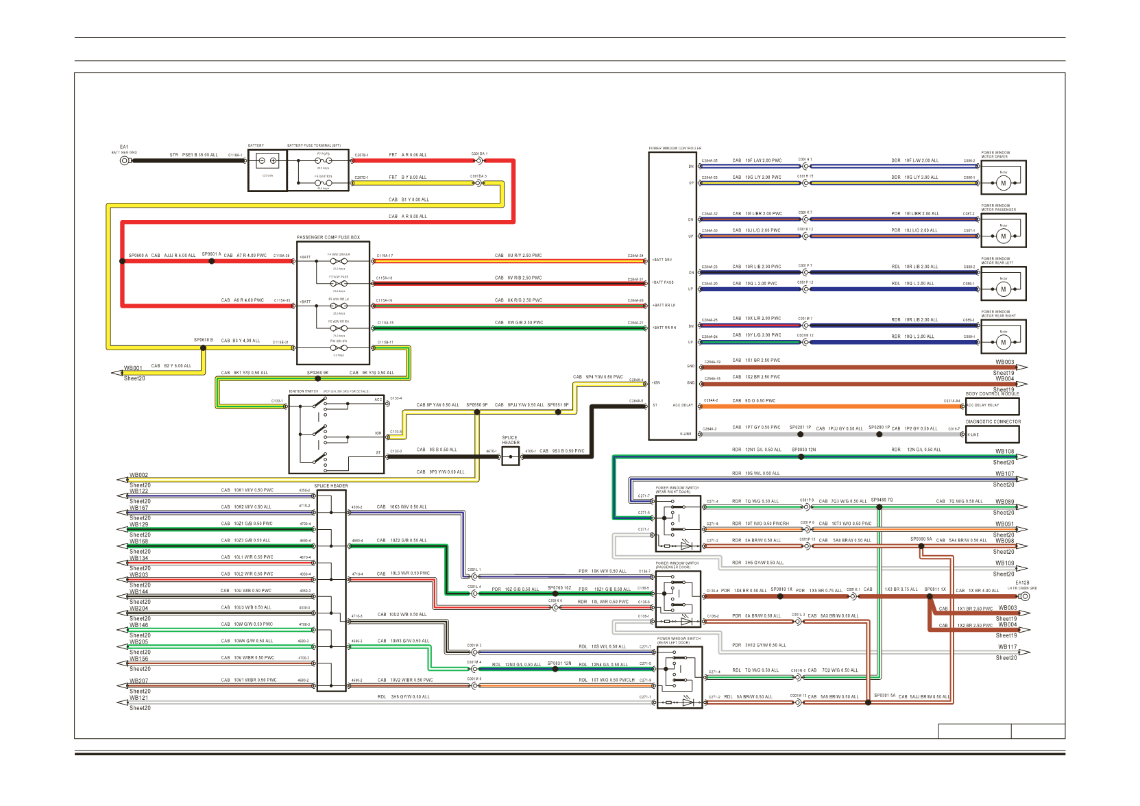This screenshot has width=1140, height=806.
Task: Click the small splice header box near ignition switch
Action: [511, 456]
